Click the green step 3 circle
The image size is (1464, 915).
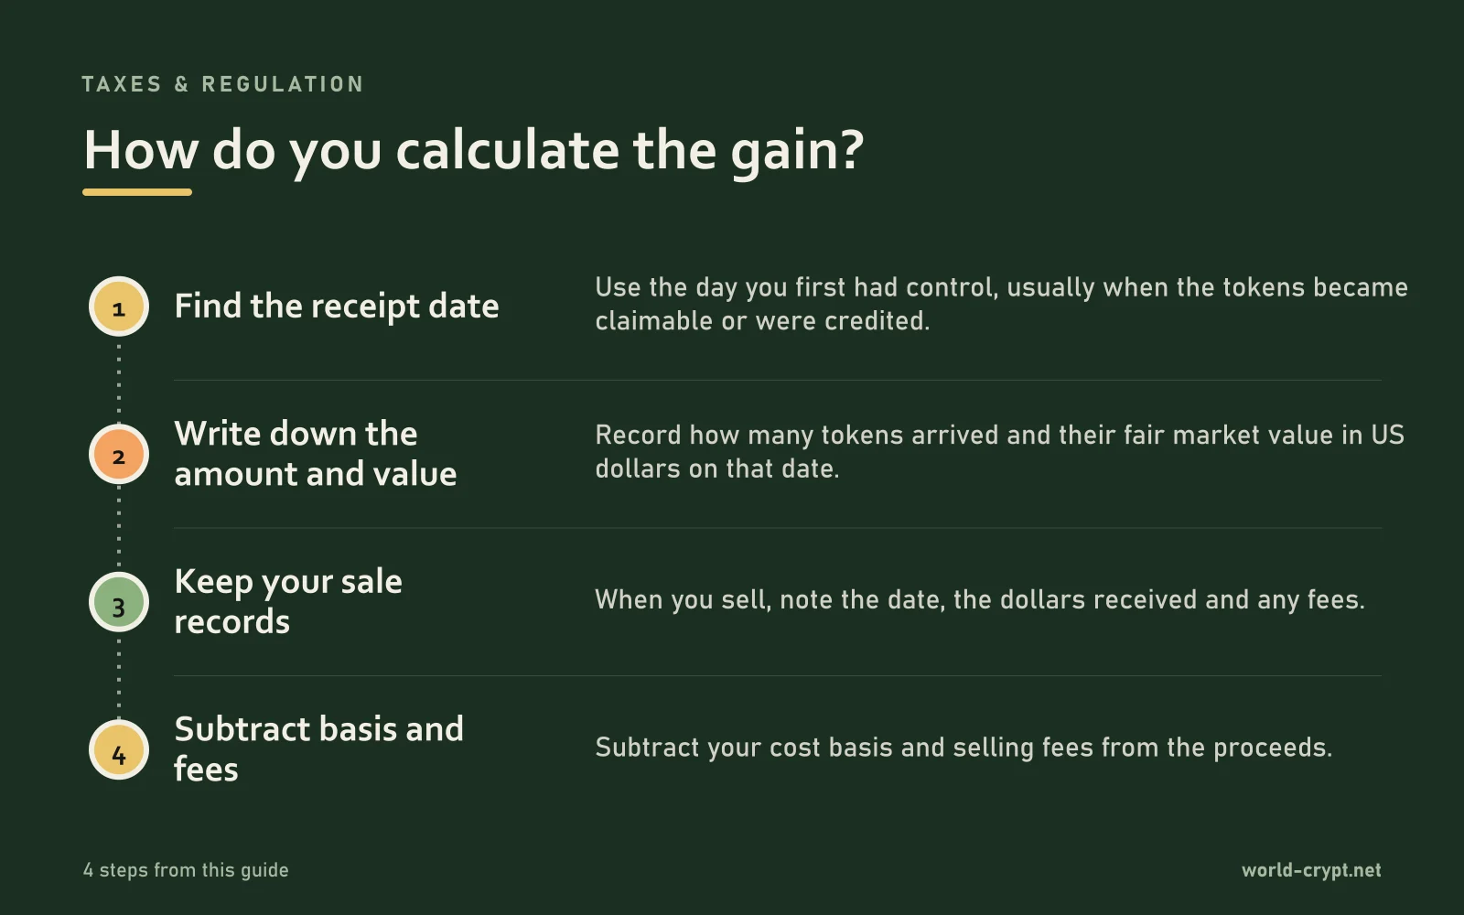119,602
